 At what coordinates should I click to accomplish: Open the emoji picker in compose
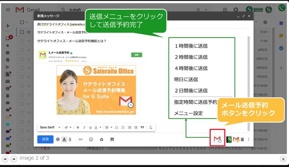coord(91,140)
